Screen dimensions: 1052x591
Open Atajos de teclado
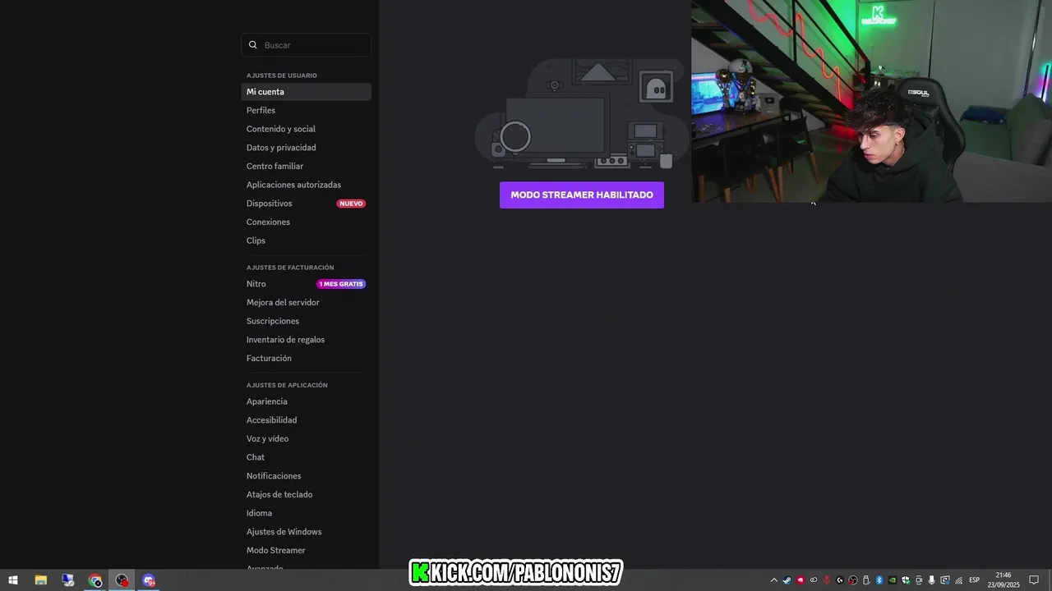[x=306, y=494]
